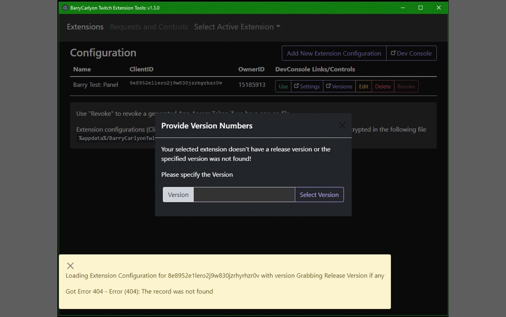Go to the Extensions tab
Screen dimensions: 506x317
pos(85,27)
